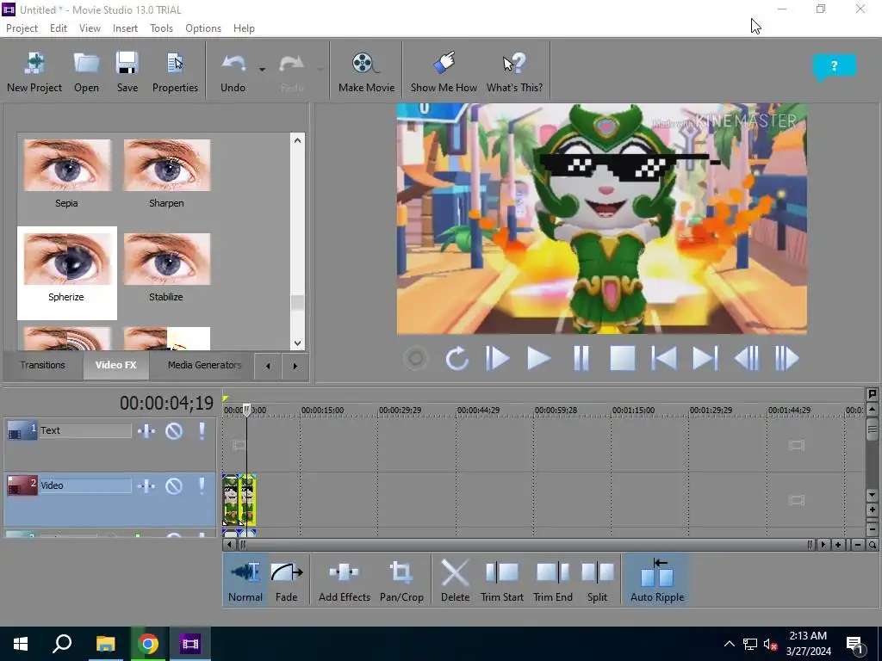Open the View menu
The image size is (882, 661).
[x=90, y=28]
